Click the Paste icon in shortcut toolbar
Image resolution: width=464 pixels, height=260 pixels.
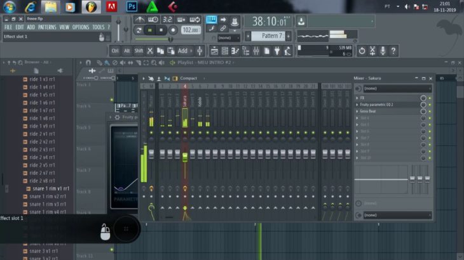pos(171,51)
